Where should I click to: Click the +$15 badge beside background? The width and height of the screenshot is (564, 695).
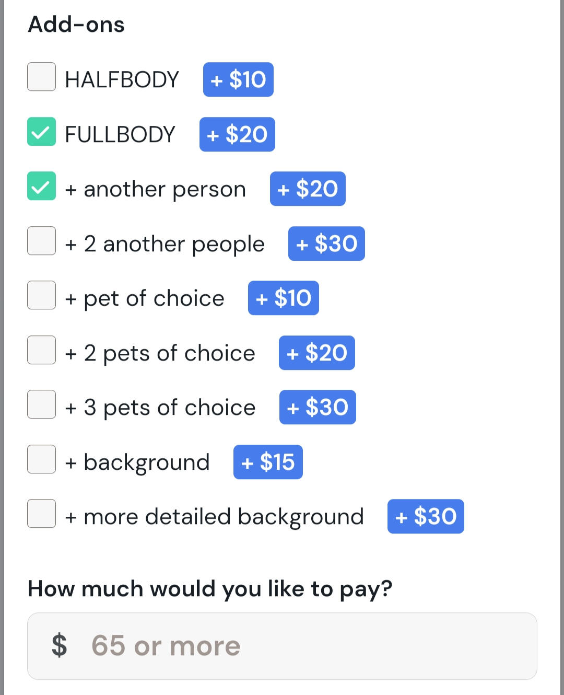click(268, 462)
